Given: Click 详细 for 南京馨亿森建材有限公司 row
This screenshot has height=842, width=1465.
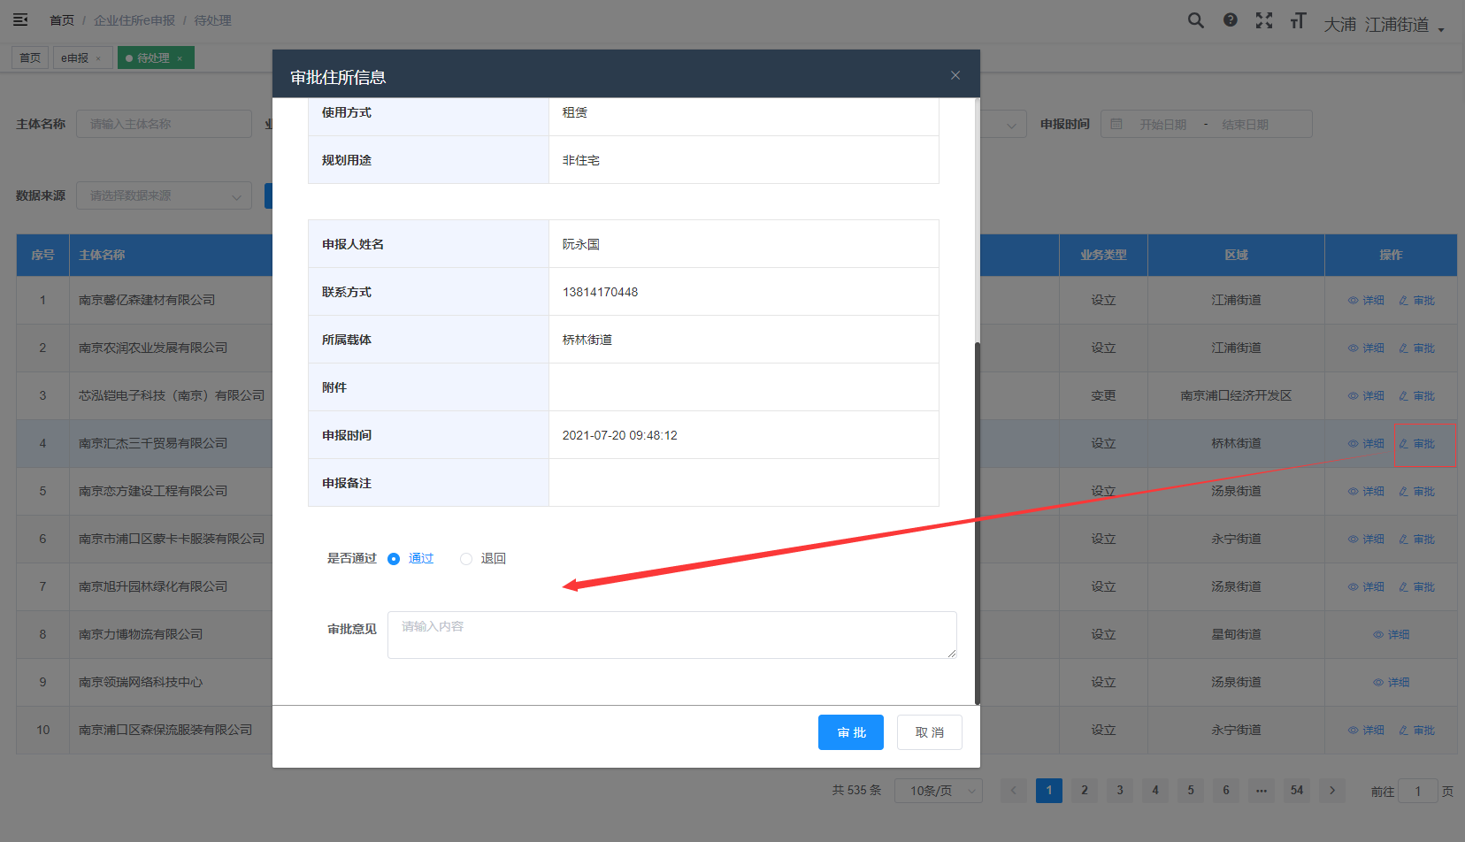Looking at the screenshot, I should click(x=1366, y=301).
